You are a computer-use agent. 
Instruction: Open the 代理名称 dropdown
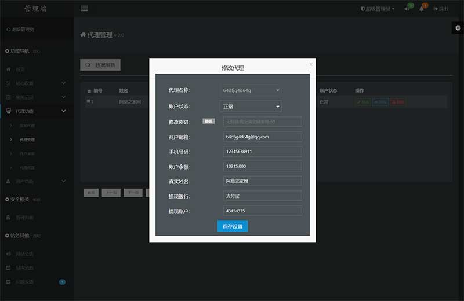click(x=252, y=90)
